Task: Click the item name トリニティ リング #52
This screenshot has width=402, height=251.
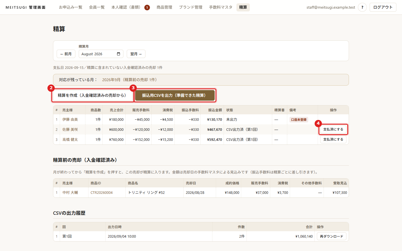Action: click(146, 192)
